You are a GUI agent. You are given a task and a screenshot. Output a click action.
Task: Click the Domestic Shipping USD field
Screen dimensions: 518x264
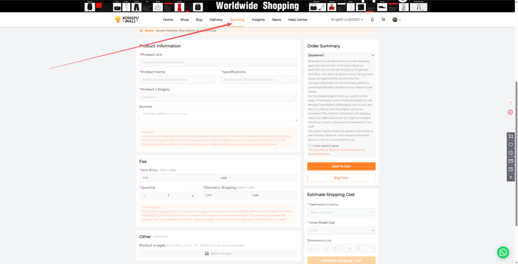274,195
